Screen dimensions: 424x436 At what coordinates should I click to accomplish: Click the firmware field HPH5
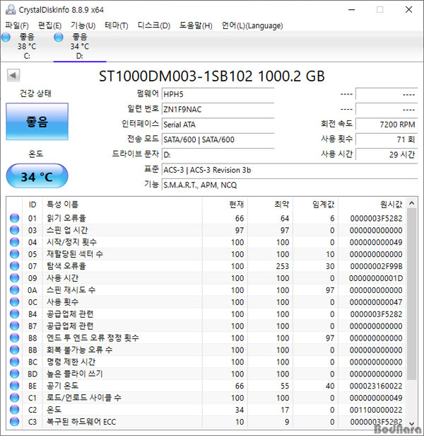[218, 94]
